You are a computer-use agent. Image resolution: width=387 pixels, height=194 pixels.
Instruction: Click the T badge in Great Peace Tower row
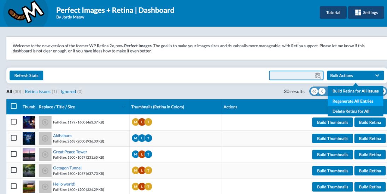click(148, 154)
